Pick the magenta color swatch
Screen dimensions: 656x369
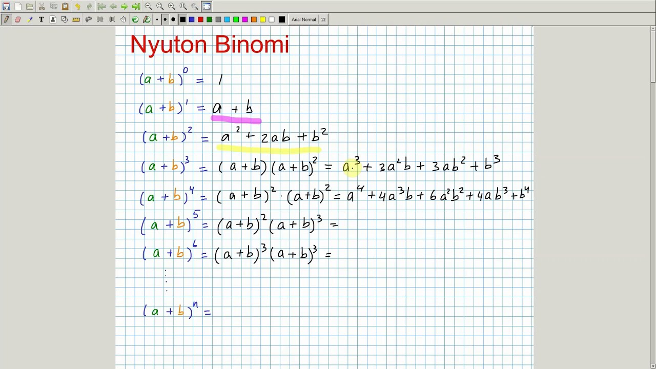point(245,19)
